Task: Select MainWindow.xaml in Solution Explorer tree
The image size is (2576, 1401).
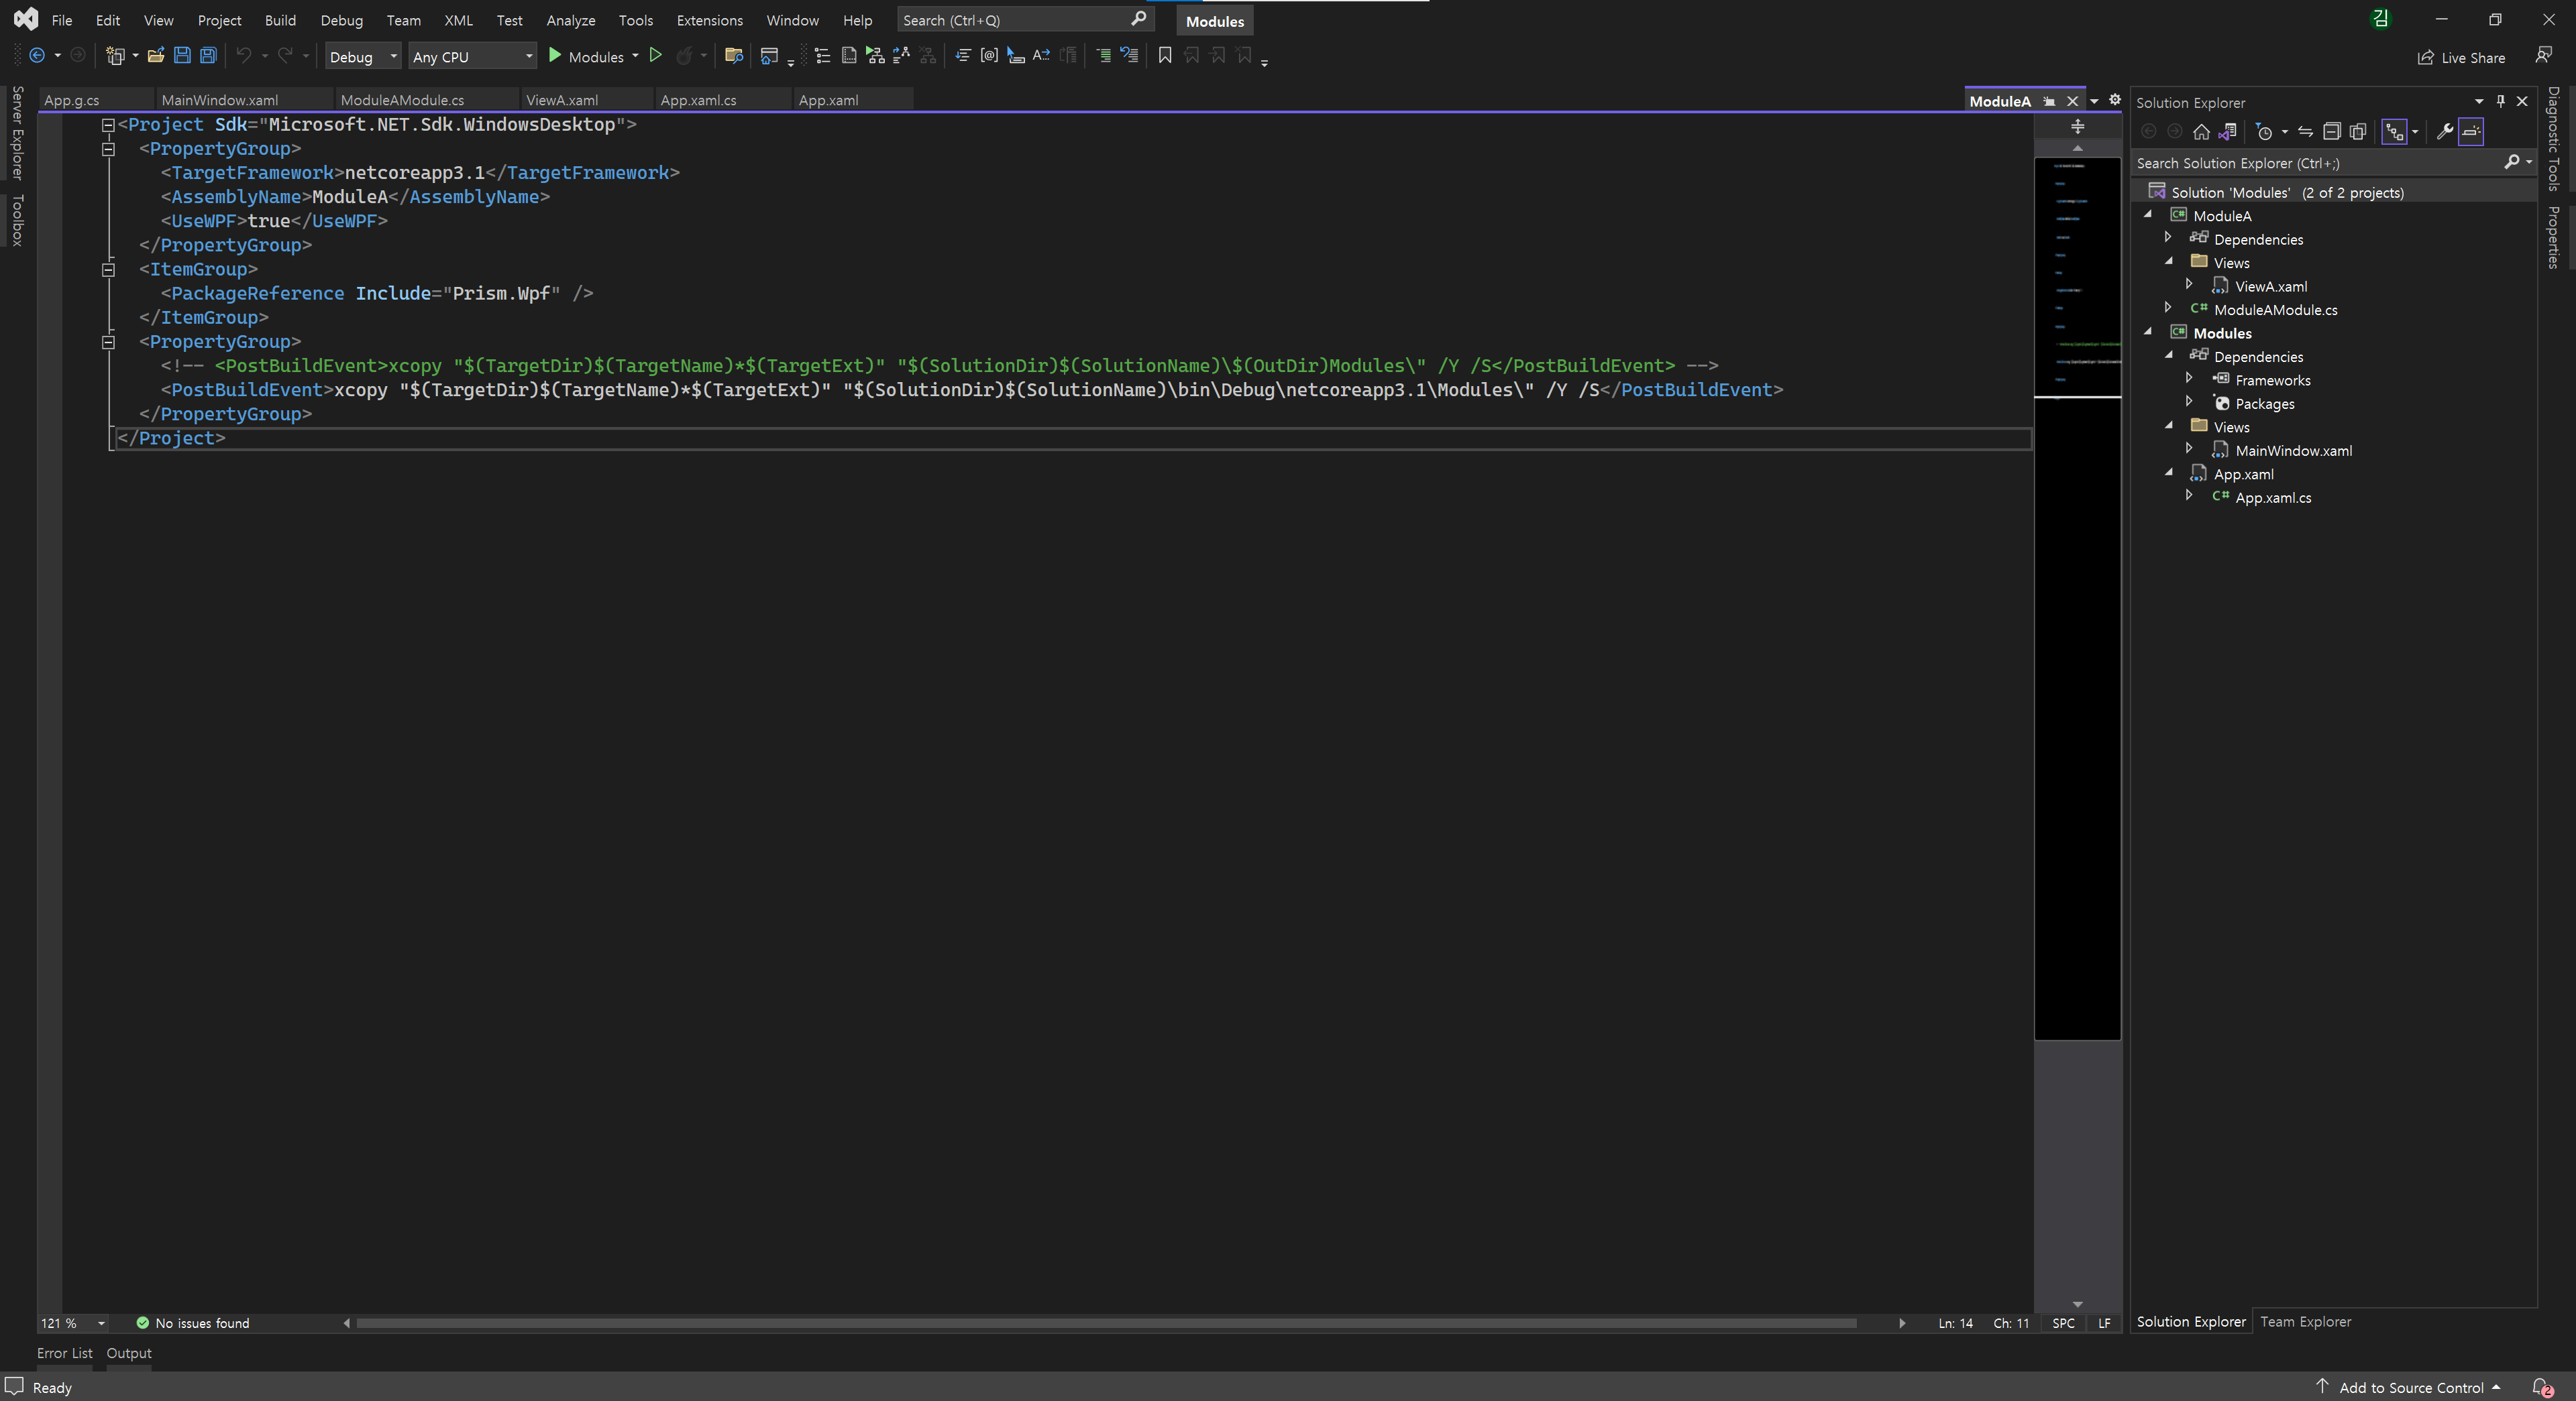Action: coord(2293,450)
